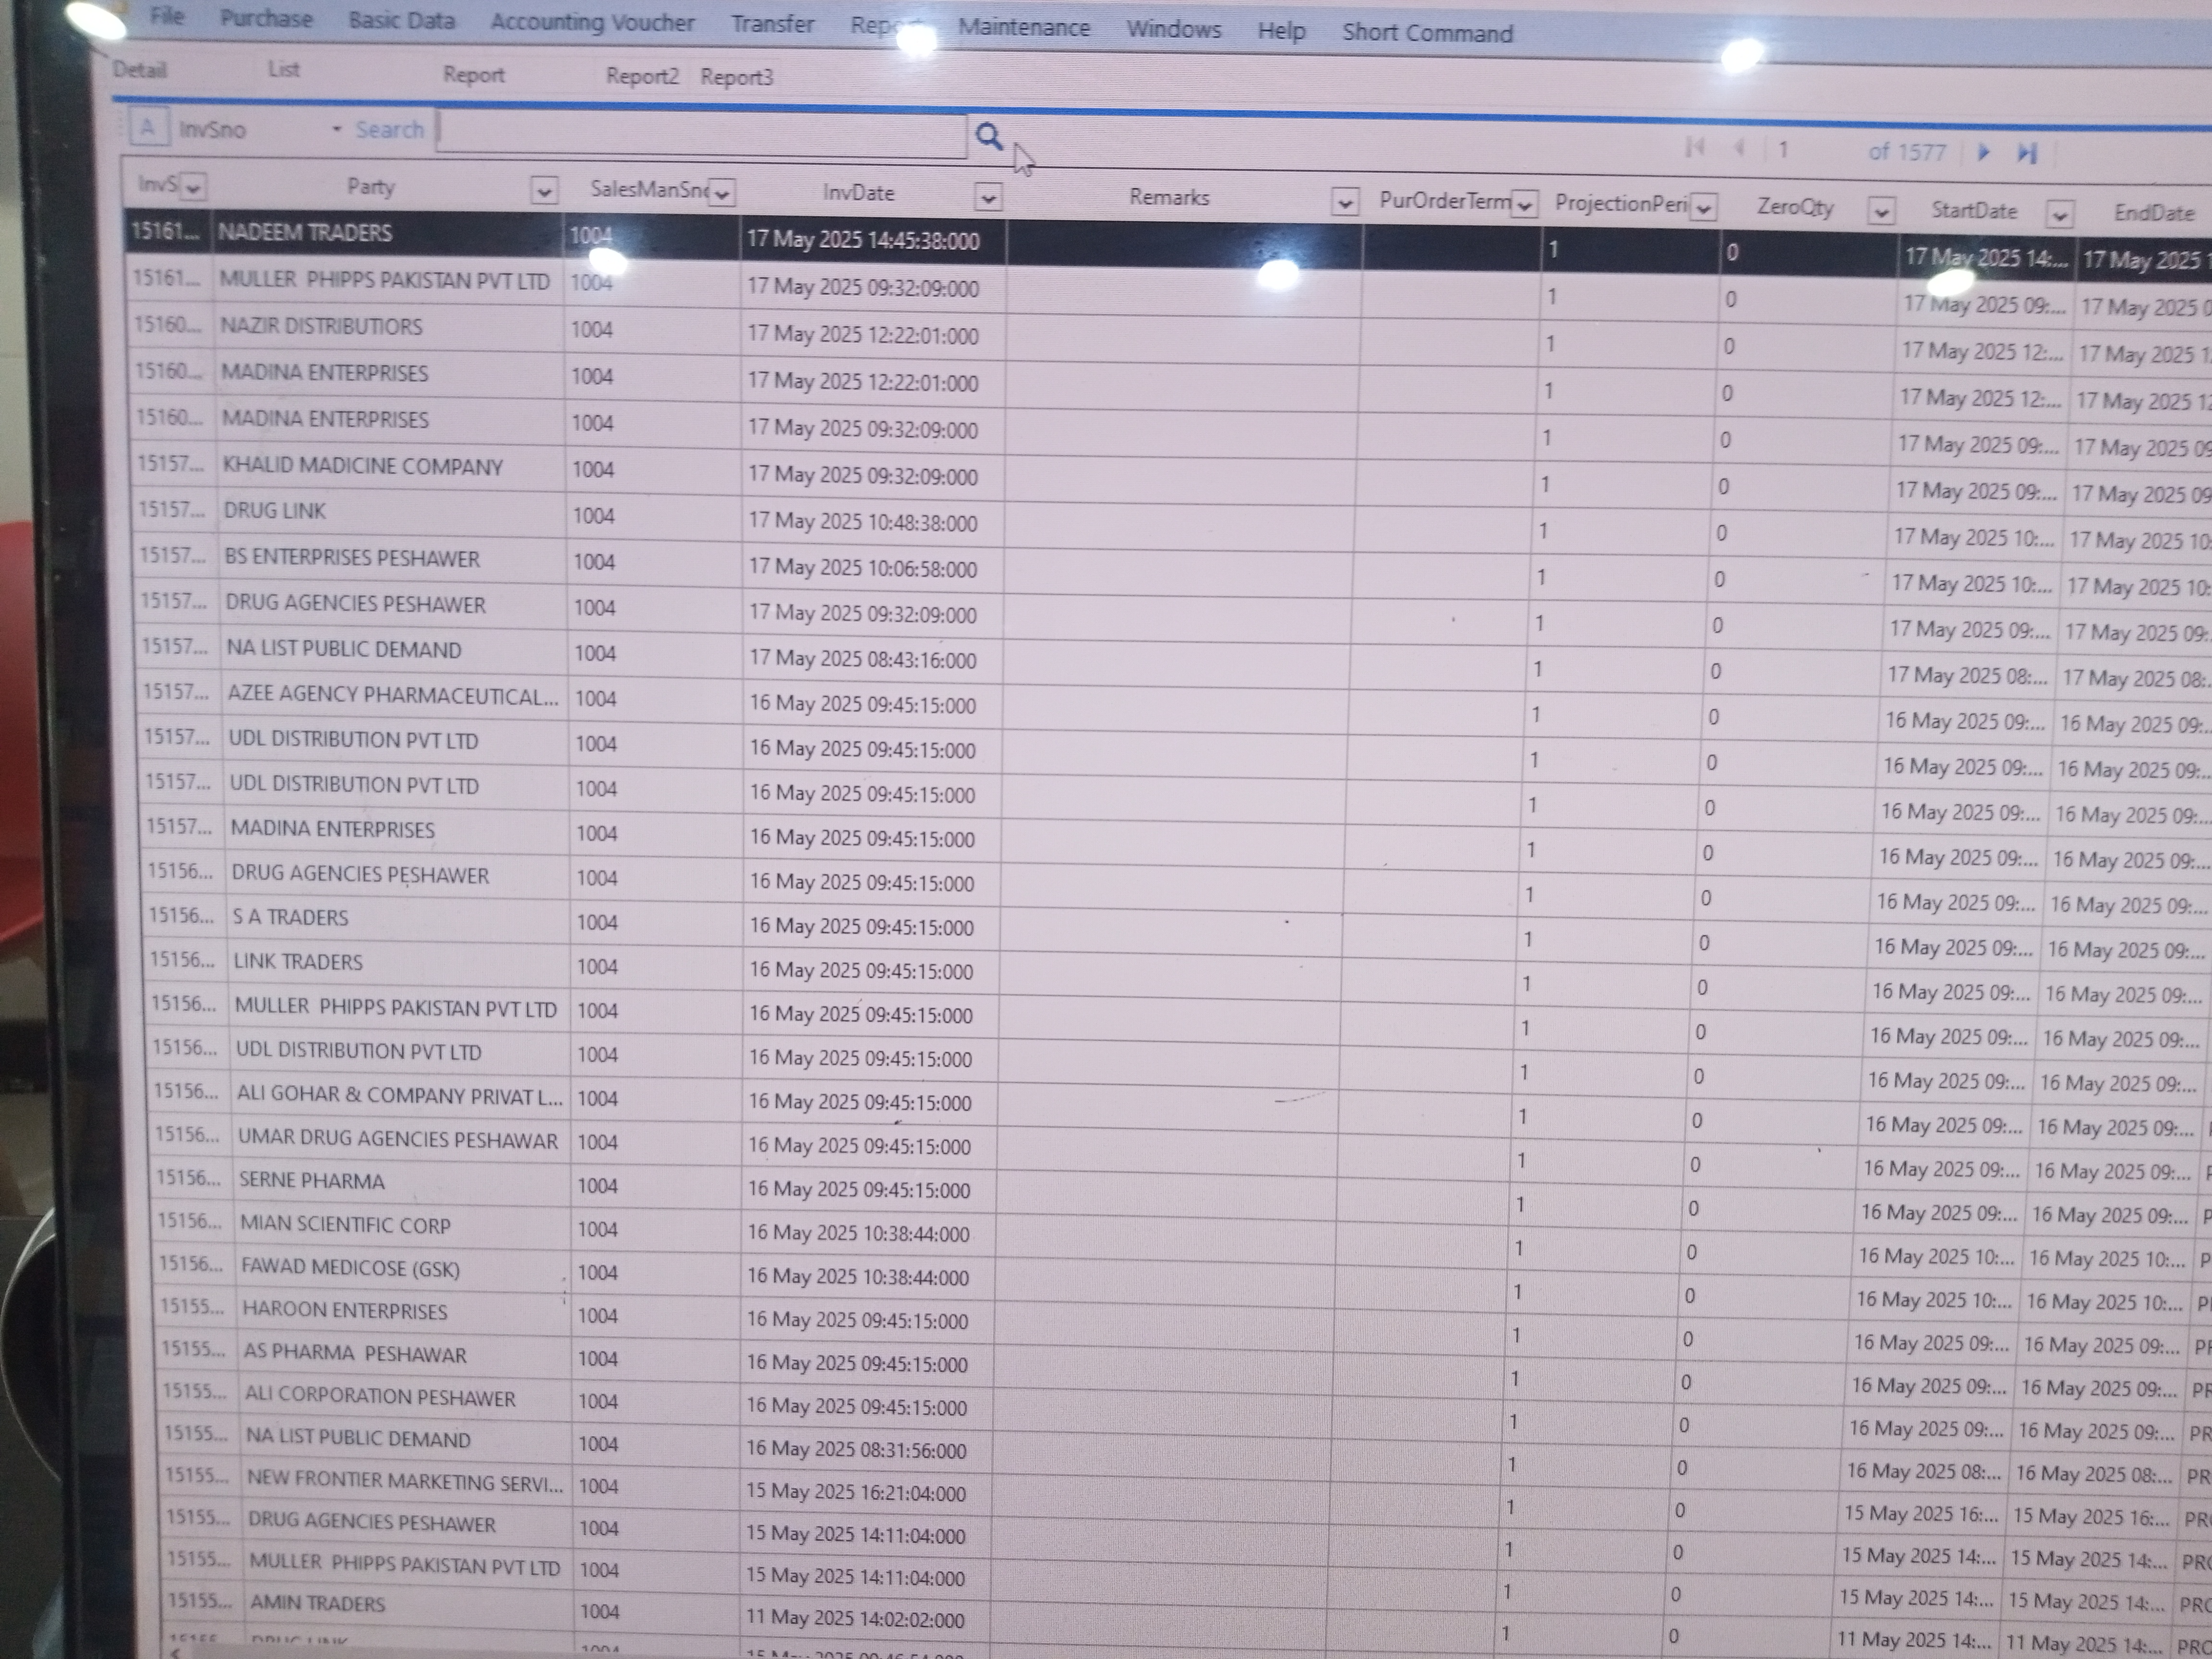
Task: Open the Party column filter arrow
Action: [x=544, y=190]
